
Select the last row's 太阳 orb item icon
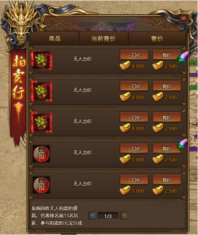click(x=42, y=185)
